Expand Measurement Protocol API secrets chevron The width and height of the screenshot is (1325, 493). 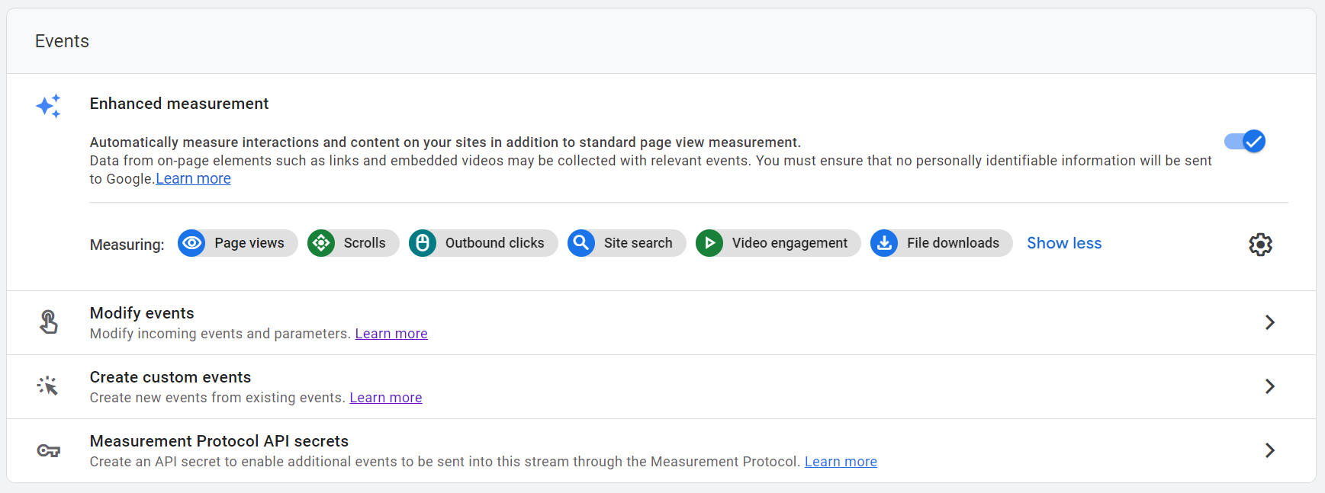click(x=1269, y=450)
